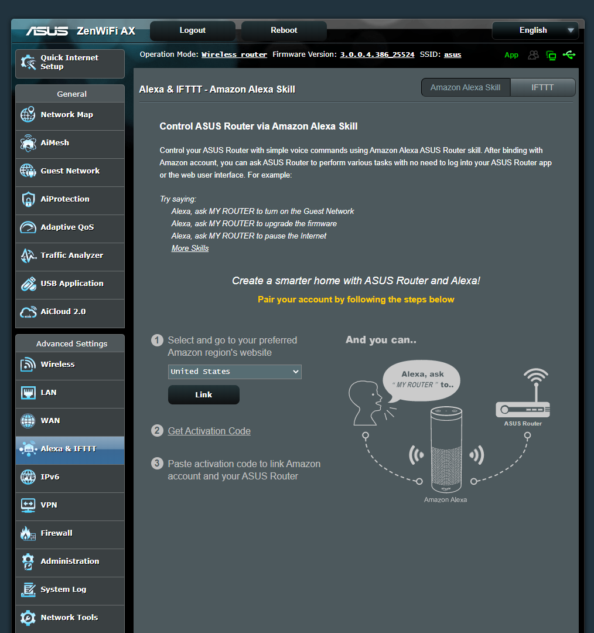Click the Administration gear icon

pyautogui.click(x=28, y=561)
